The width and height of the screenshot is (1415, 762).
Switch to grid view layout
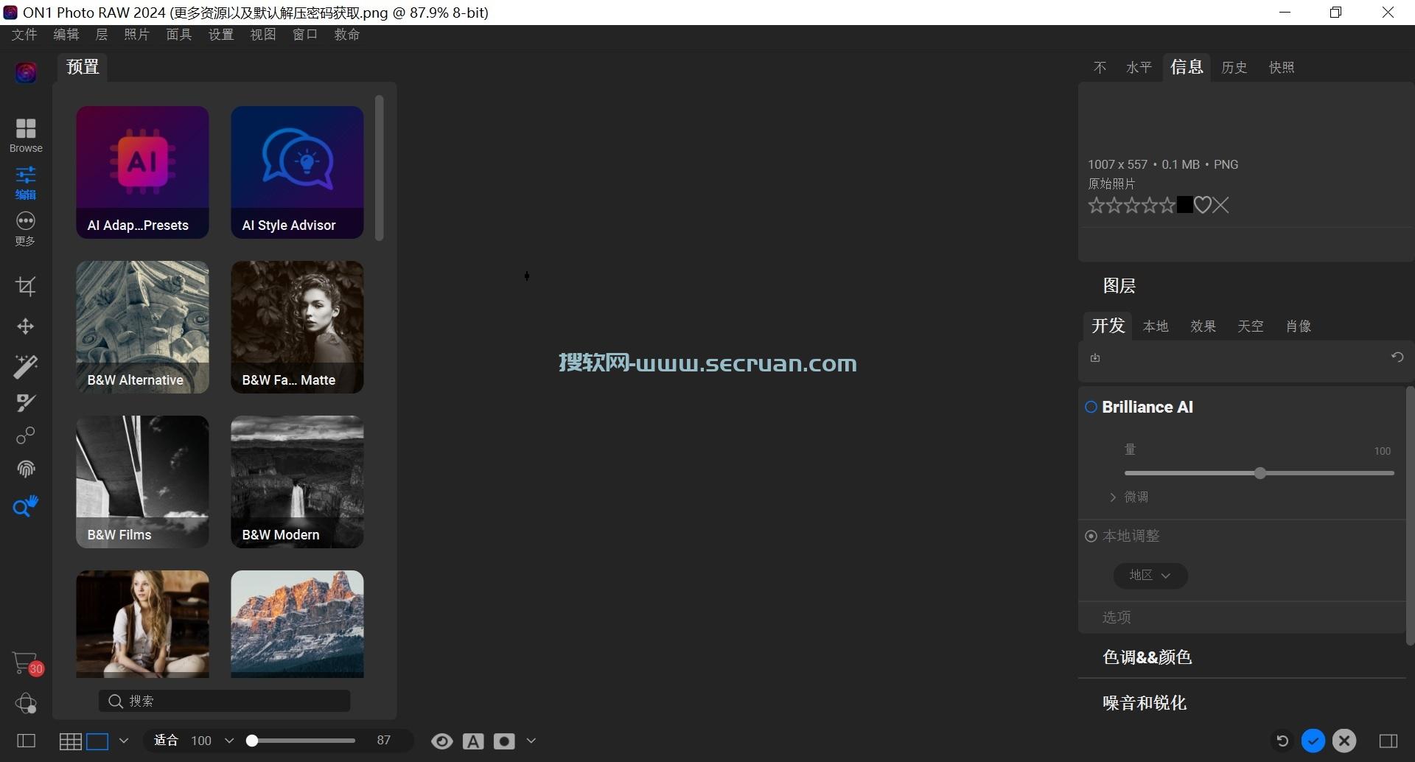pos(71,741)
